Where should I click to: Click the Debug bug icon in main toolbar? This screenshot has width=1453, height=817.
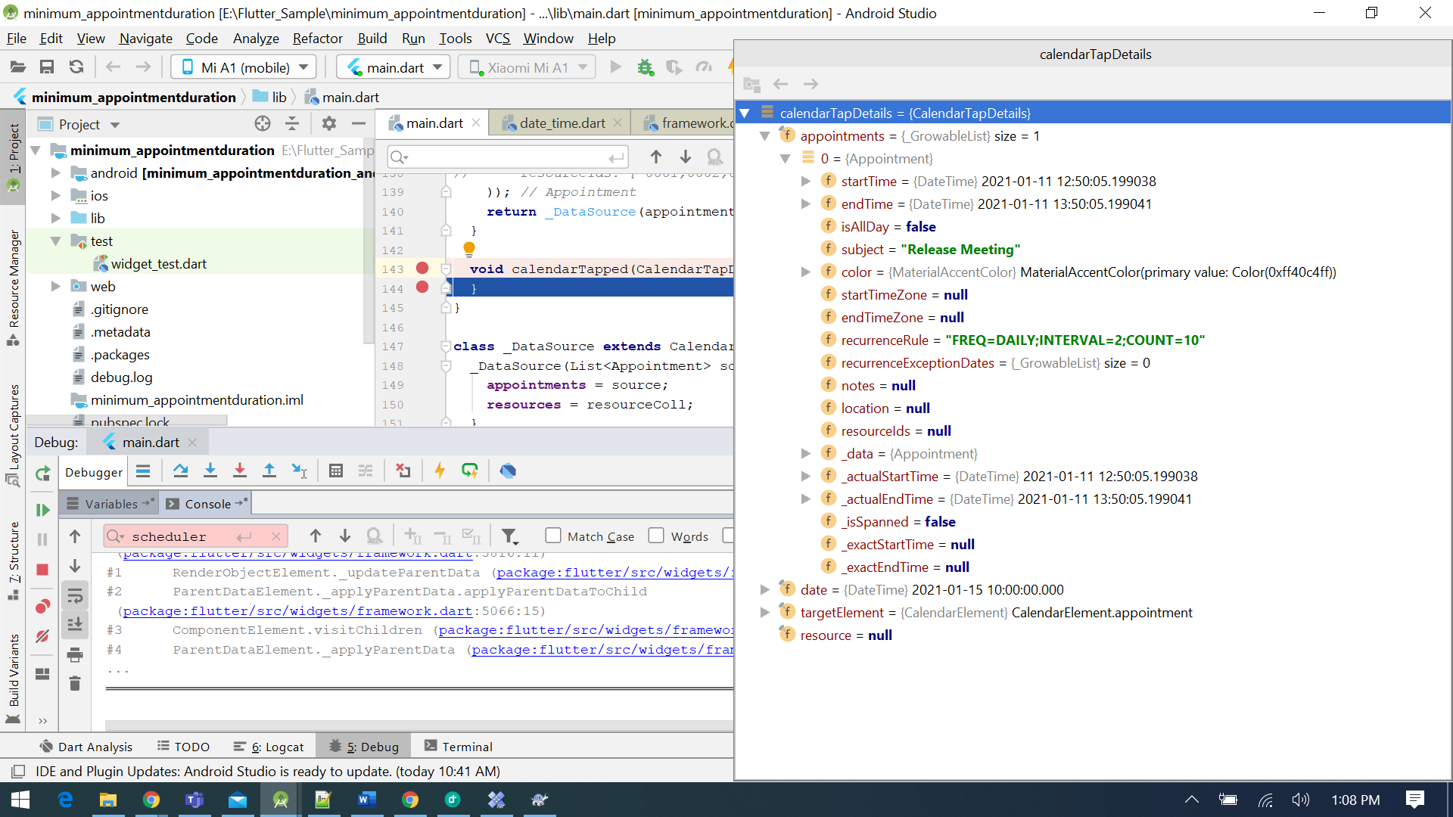pyautogui.click(x=645, y=67)
